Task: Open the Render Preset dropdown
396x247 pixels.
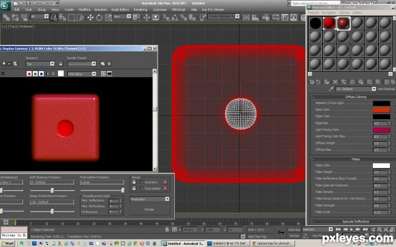Action: point(82,64)
